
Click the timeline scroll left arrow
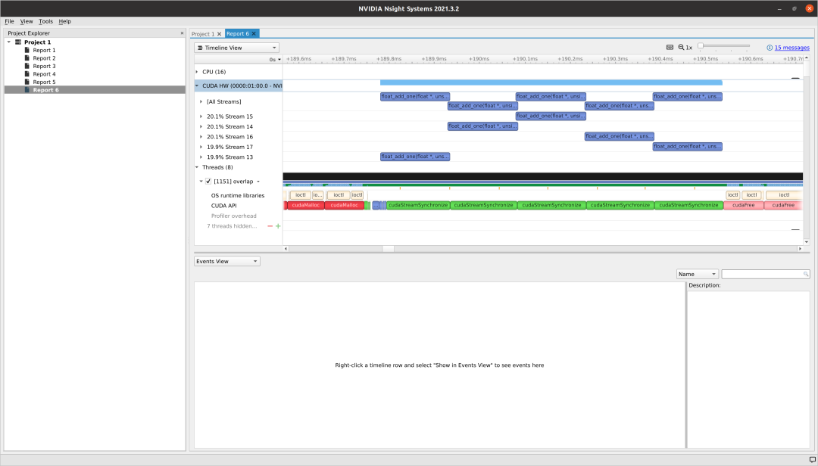tap(286, 249)
